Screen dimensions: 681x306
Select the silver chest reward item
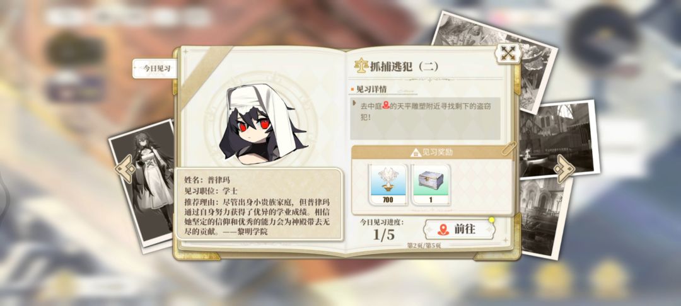(x=431, y=184)
